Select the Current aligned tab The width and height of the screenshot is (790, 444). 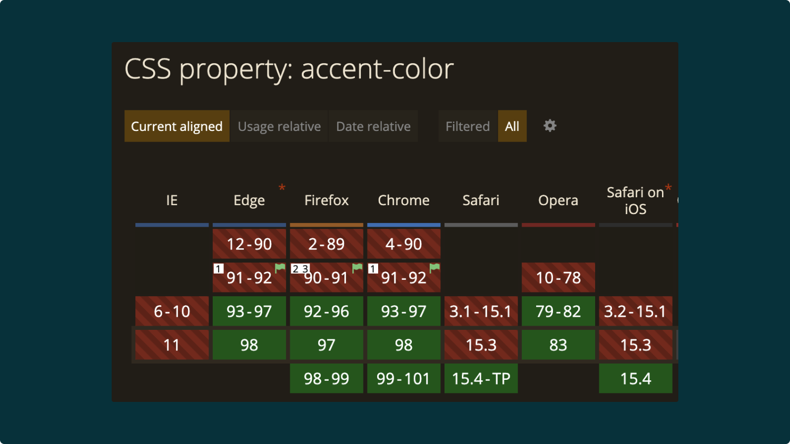tap(177, 126)
